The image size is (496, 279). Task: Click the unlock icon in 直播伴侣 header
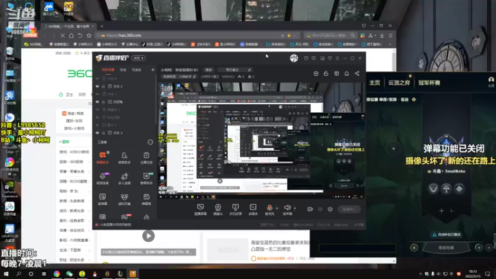pyautogui.click(x=326, y=73)
